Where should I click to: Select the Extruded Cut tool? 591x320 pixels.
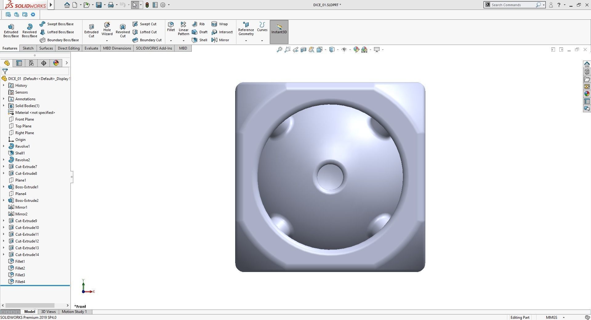coord(91,31)
